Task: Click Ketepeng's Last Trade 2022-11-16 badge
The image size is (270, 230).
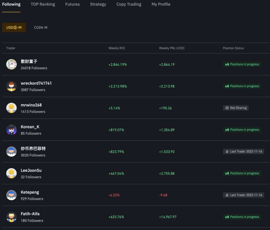Action: [x=243, y=195]
